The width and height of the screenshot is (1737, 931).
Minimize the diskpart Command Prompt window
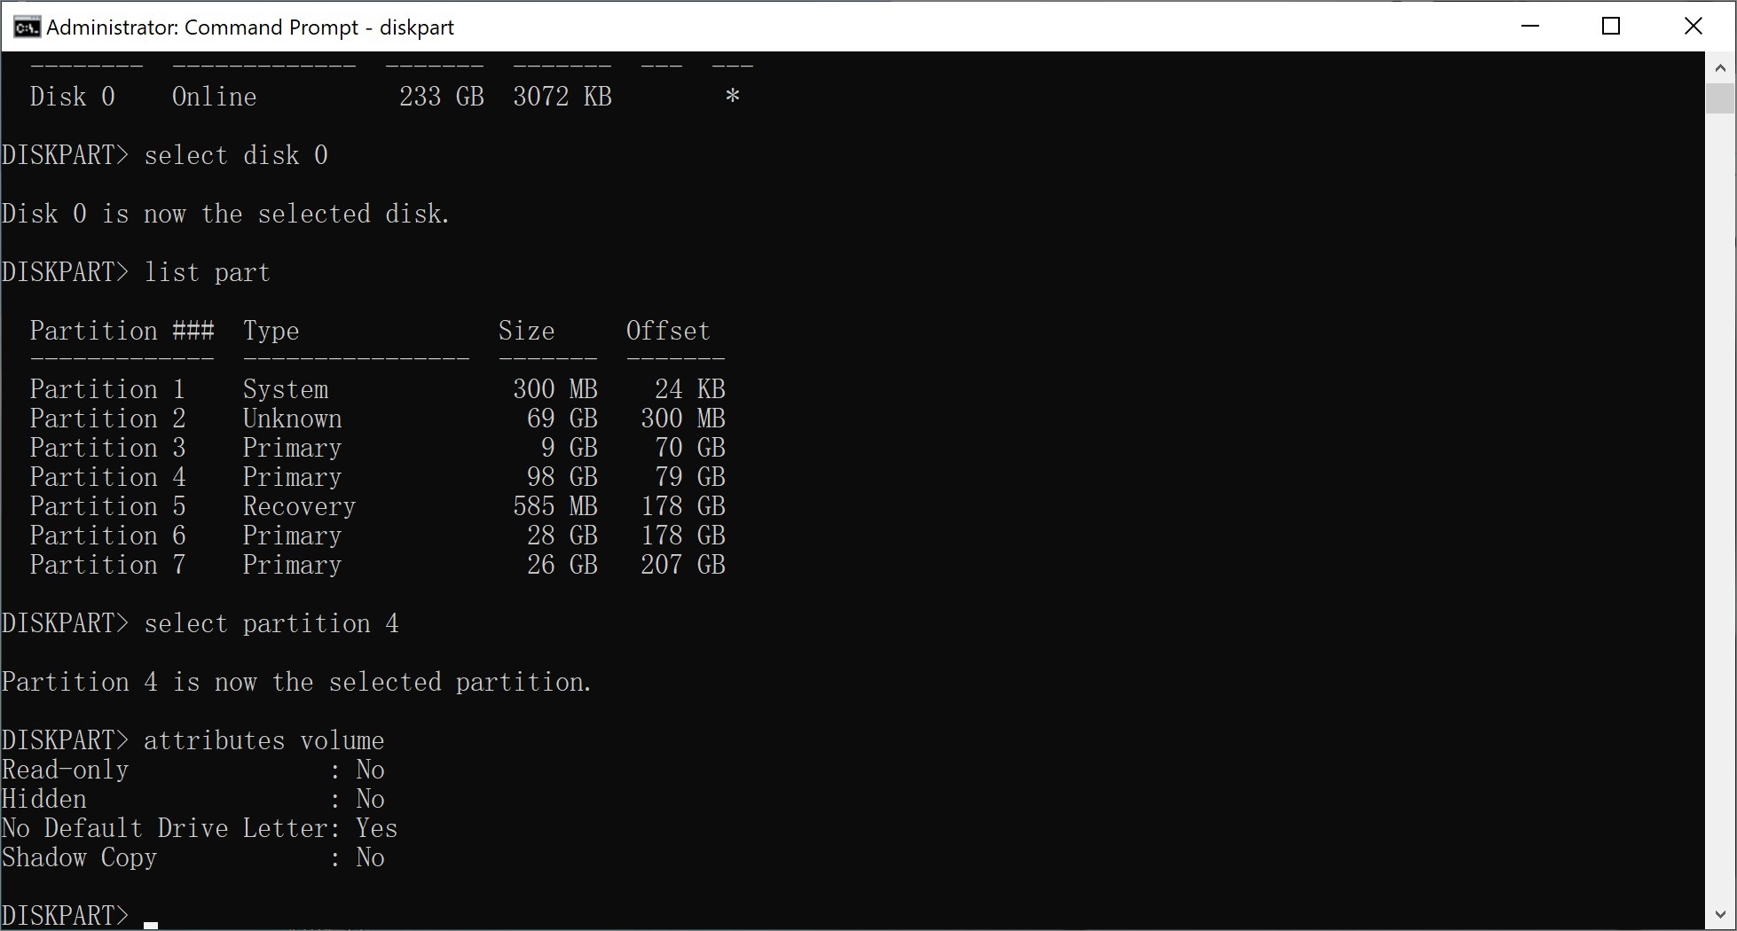tap(1529, 26)
